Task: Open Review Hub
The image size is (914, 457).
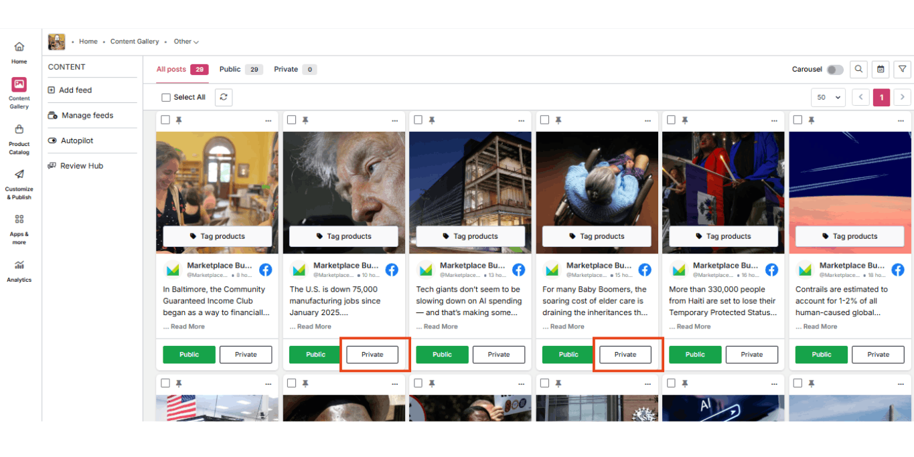Action: pyautogui.click(x=75, y=166)
